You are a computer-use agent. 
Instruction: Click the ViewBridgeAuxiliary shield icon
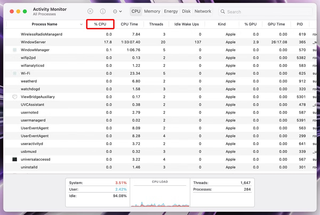(x=15, y=97)
